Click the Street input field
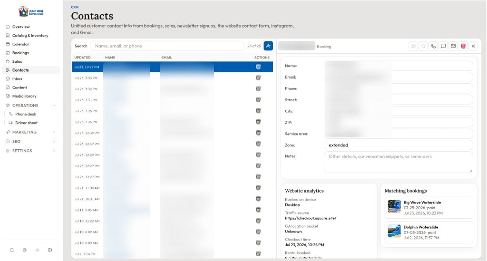 [399, 100]
